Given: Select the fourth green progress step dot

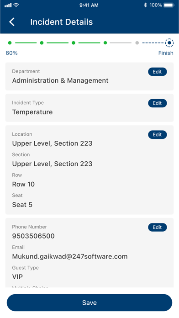Looking at the screenshot, I should click(105, 43).
